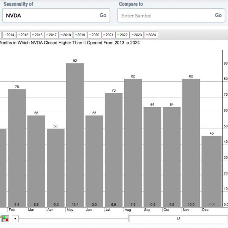Click the 9.2 average return value
The height and width of the screenshot is (228, 228).
[17, 204]
